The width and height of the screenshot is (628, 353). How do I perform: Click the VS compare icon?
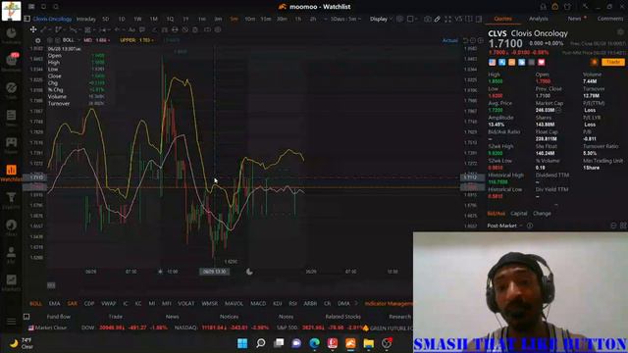(458, 19)
